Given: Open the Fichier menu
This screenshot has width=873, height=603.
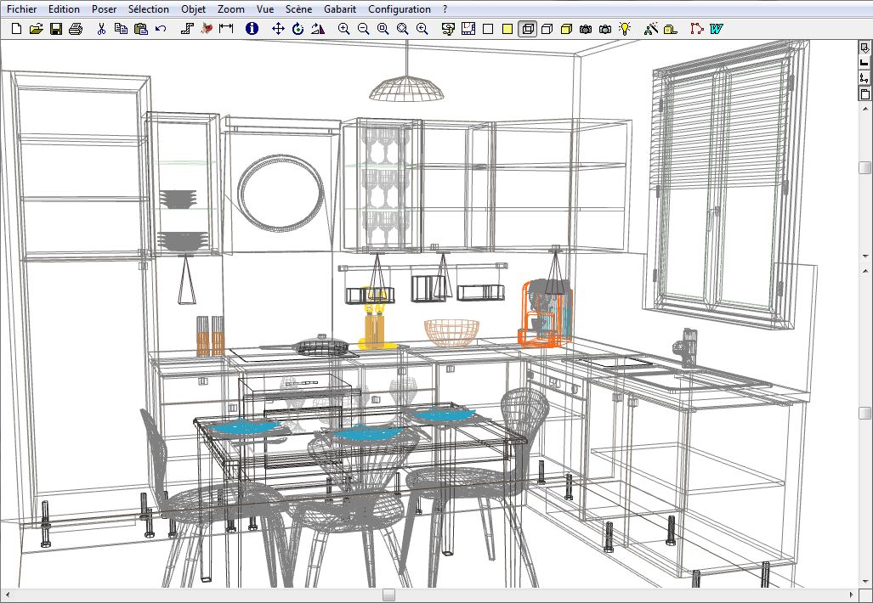Looking at the screenshot, I should click(x=21, y=9).
